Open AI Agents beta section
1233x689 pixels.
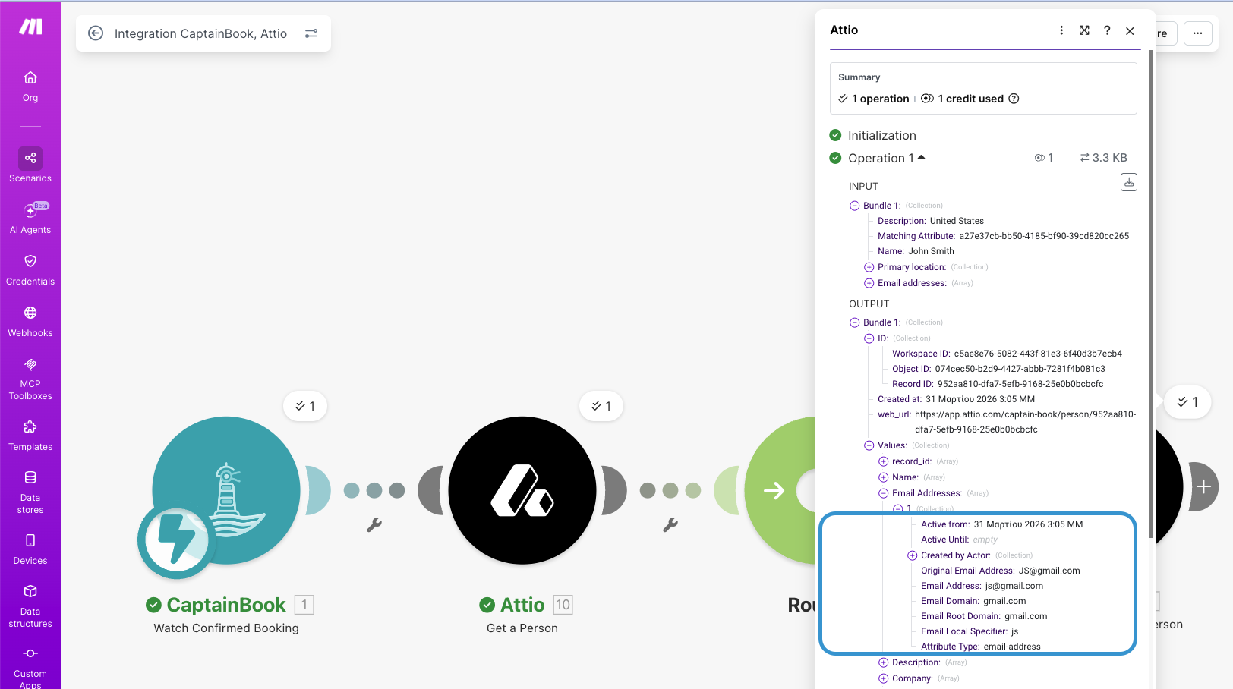pyautogui.click(x=30, y=219)
